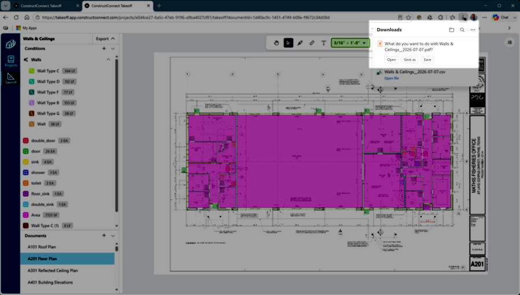Collapse the Documents section chevron
This screenshot has height=295, width=520.
point(113,236)
